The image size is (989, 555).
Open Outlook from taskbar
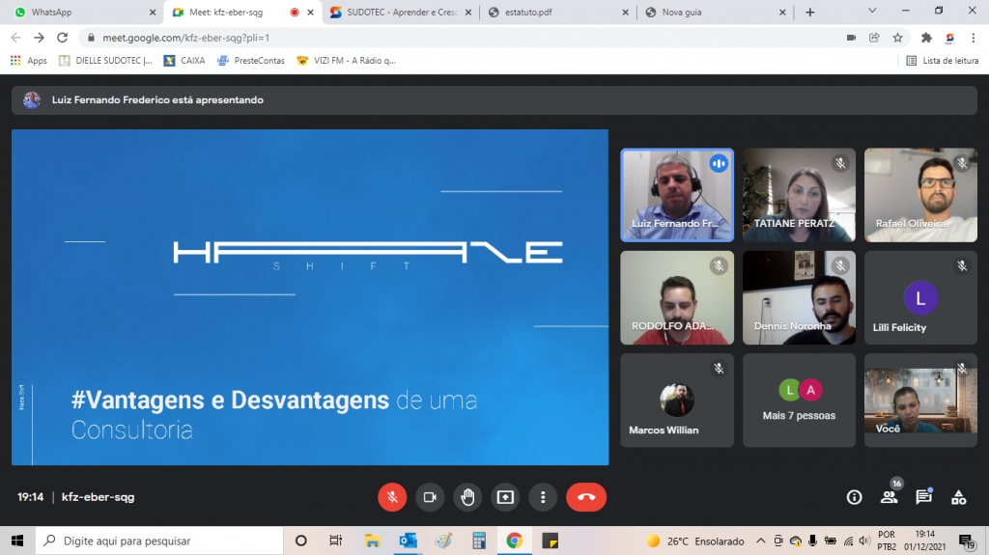click(409, 541)
